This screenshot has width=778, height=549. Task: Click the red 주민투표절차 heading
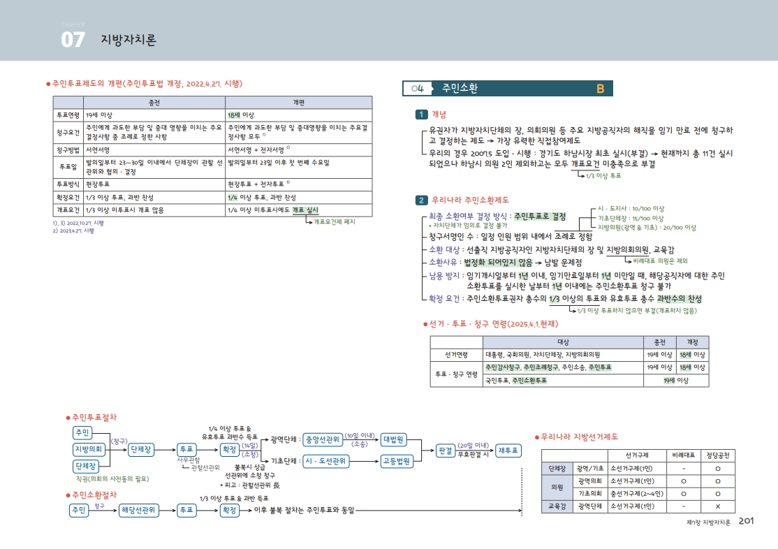coord(94,417)
